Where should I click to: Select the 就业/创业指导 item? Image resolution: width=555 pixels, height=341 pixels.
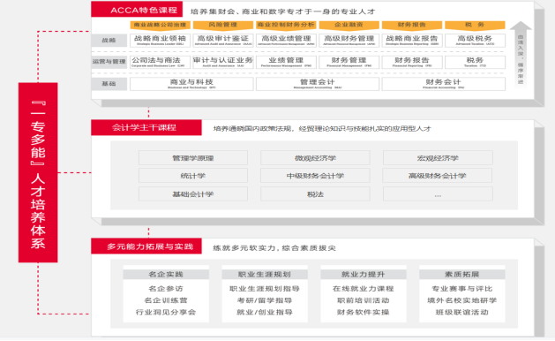[265, 312]
